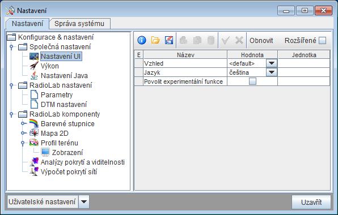Switch to the Správa systému tab
The height and width of the screenshot is (215, 338).
pyautogui.click(x=79, y=24)
